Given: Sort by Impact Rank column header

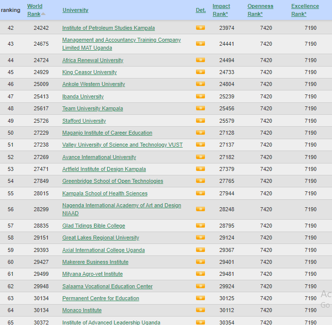Looking at the screenshot, I should (x=221, y=10).
